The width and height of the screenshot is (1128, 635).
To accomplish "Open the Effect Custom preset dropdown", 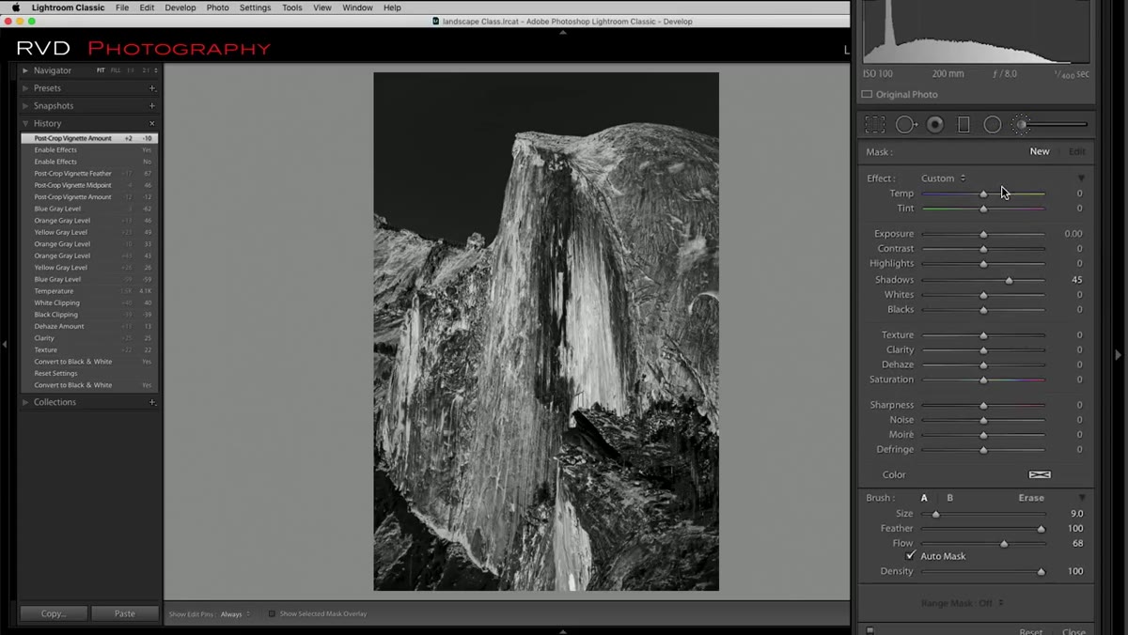I will click(943, 178).
